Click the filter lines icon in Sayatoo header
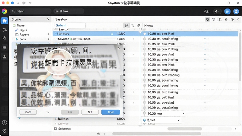The width and height of the screenshot is (242, 136). coord(214,19)
